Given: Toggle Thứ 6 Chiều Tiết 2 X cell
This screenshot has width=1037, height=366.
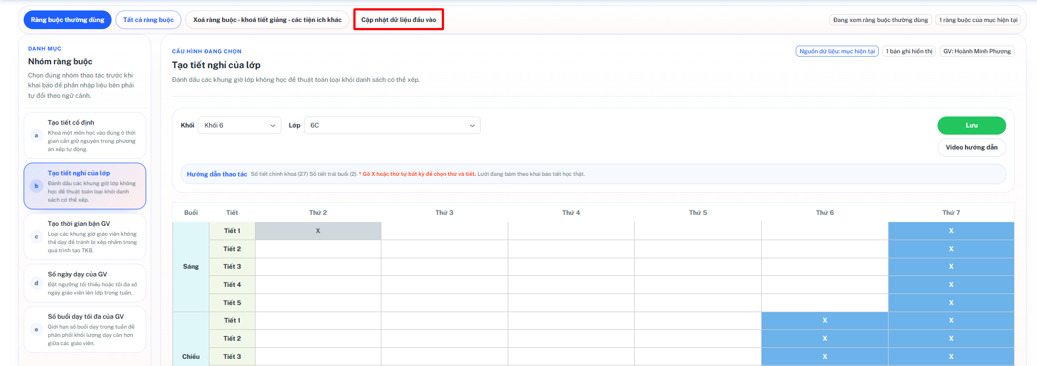Looking at the screenshot, I should click(x=825, y=339).
